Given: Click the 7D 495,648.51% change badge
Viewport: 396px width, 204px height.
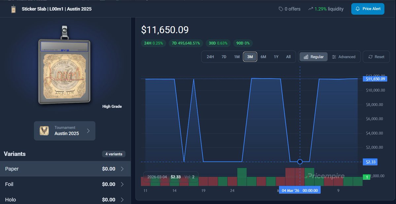Looking at the screenshot, I should (186, 43).
